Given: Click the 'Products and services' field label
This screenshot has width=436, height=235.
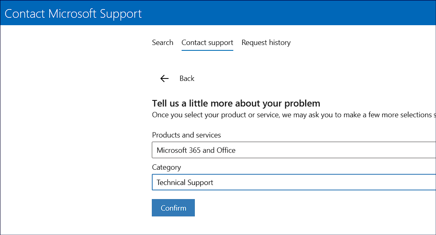Looking at the screenshot, I should (186, 135).
